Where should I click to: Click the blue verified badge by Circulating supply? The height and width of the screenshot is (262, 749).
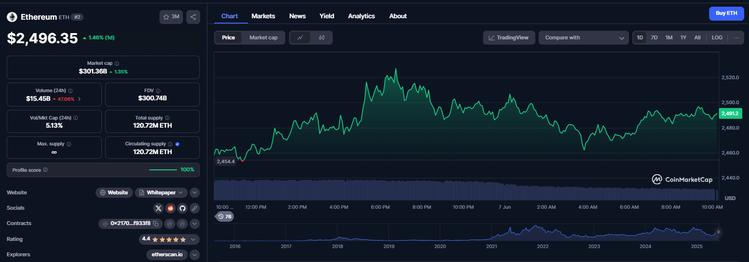pyautogui.click(x=178, y=144)
